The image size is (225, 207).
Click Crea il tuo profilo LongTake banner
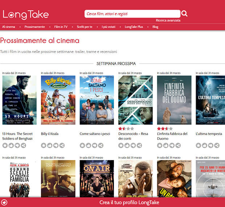(x=129, y=202)
